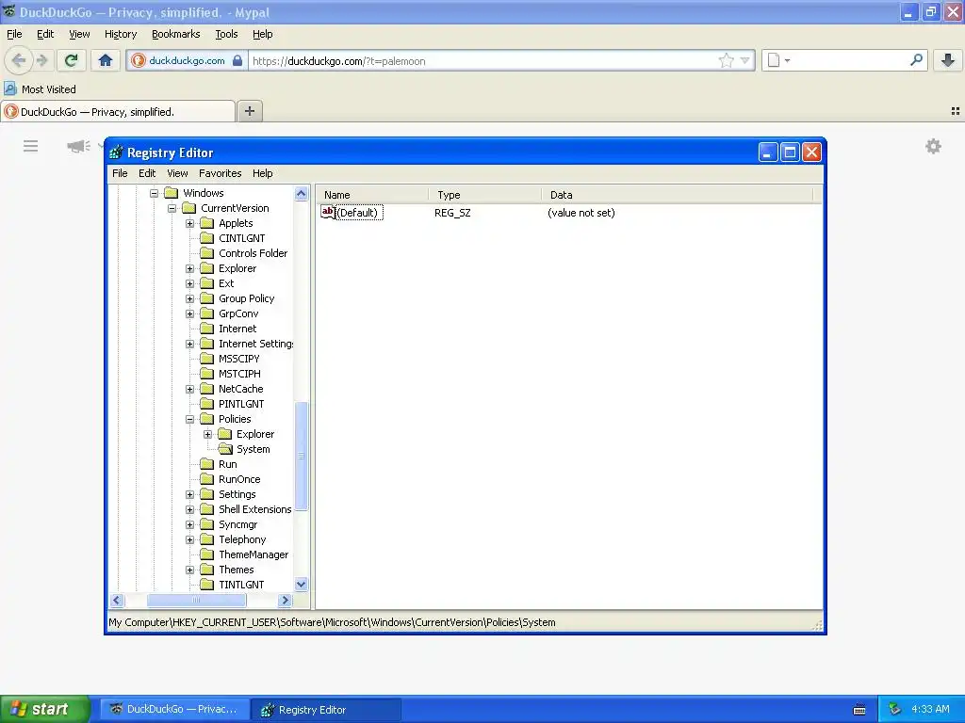Expand the Internet Settings registry key

[189, 344]
